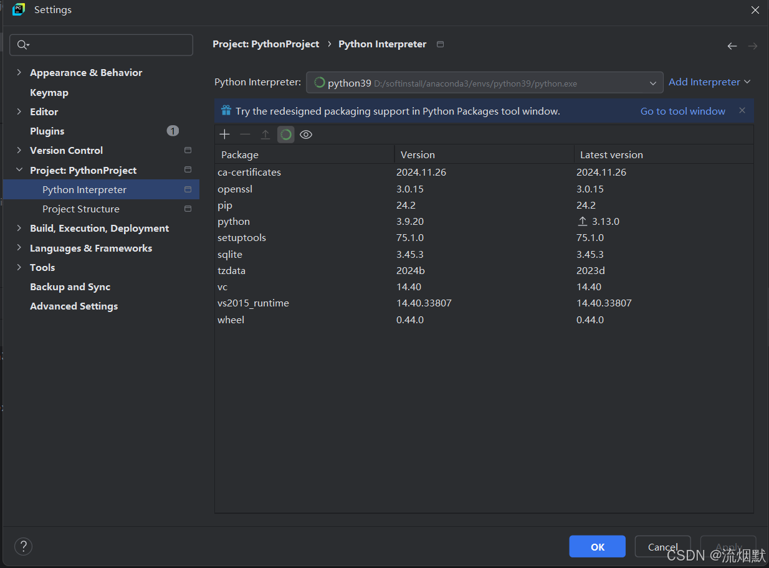Click the gift icon in banner
This screenshot has height=568, width=769.
pos(226,111)
